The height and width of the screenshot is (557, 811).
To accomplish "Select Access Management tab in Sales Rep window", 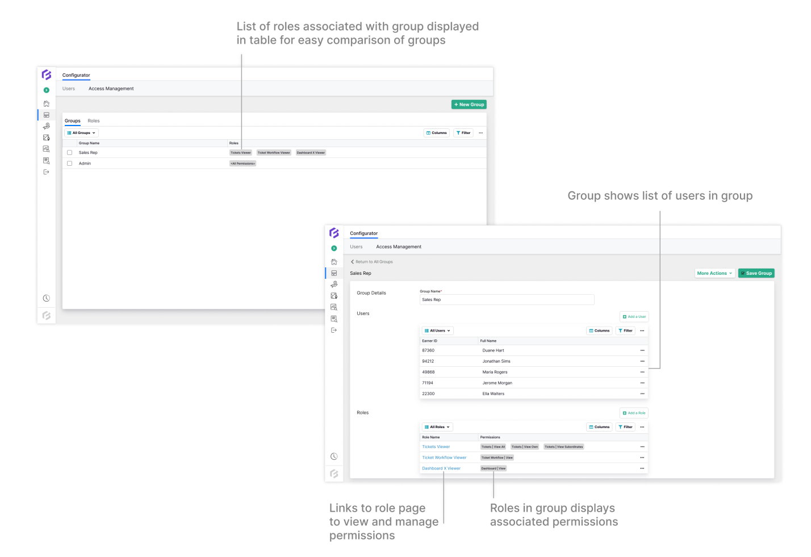I will (x=399, y=247).
